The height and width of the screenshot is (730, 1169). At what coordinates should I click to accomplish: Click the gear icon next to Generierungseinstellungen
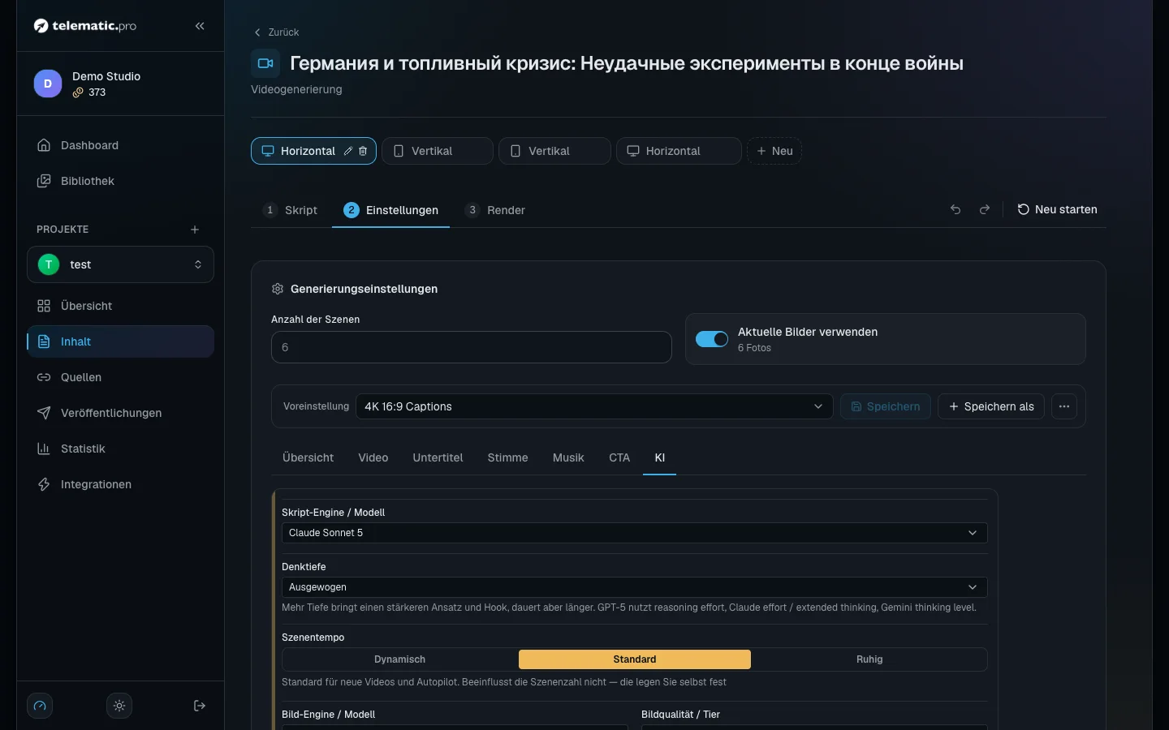click(x=278, y=289)
